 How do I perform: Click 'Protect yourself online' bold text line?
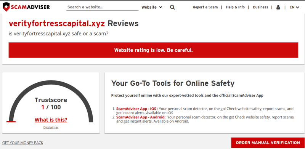tap(187, 96)
